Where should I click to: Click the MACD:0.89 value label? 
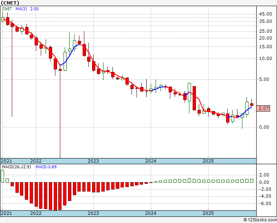point(46,167)
